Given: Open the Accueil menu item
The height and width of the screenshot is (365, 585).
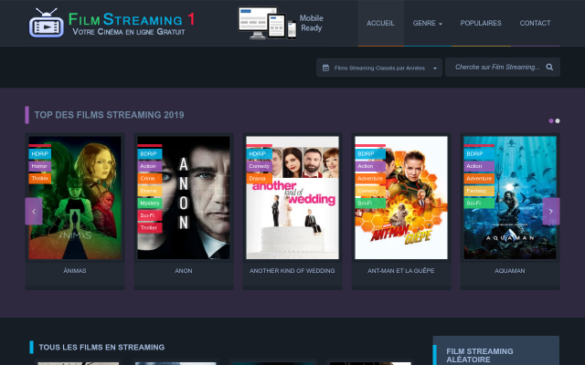Looking at the screenshot, I should tap(380, 23).
